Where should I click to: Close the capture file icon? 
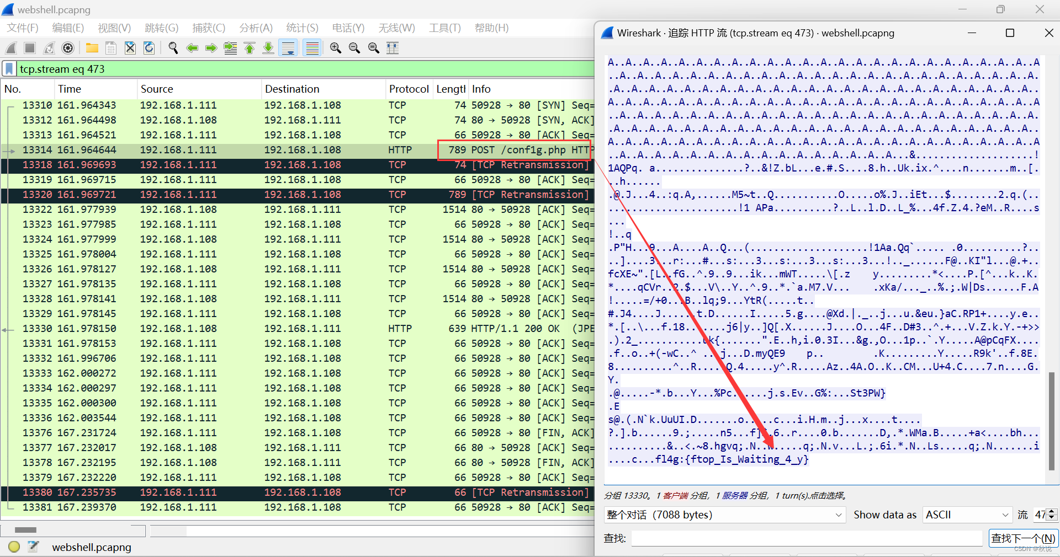coord(130,48)
